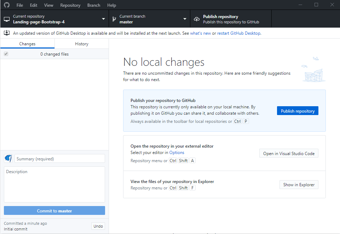Click 'Open the repository in your external editor' heading
The image size is (340, 234).
click(172, 146)
